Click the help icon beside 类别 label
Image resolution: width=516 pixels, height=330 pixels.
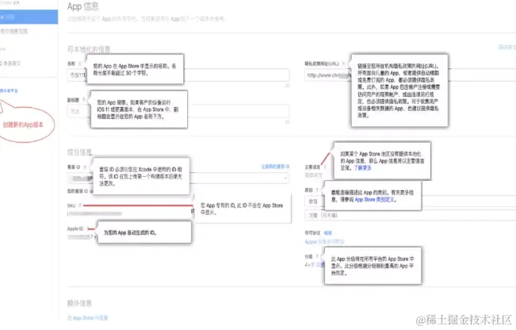(x=317, y=190)
